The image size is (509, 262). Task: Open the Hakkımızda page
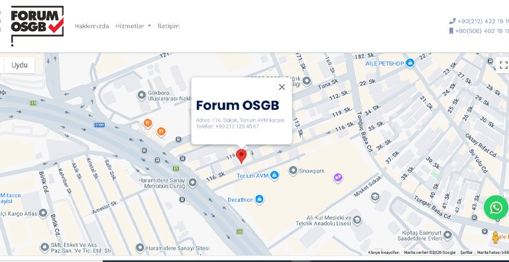point(92,26)
